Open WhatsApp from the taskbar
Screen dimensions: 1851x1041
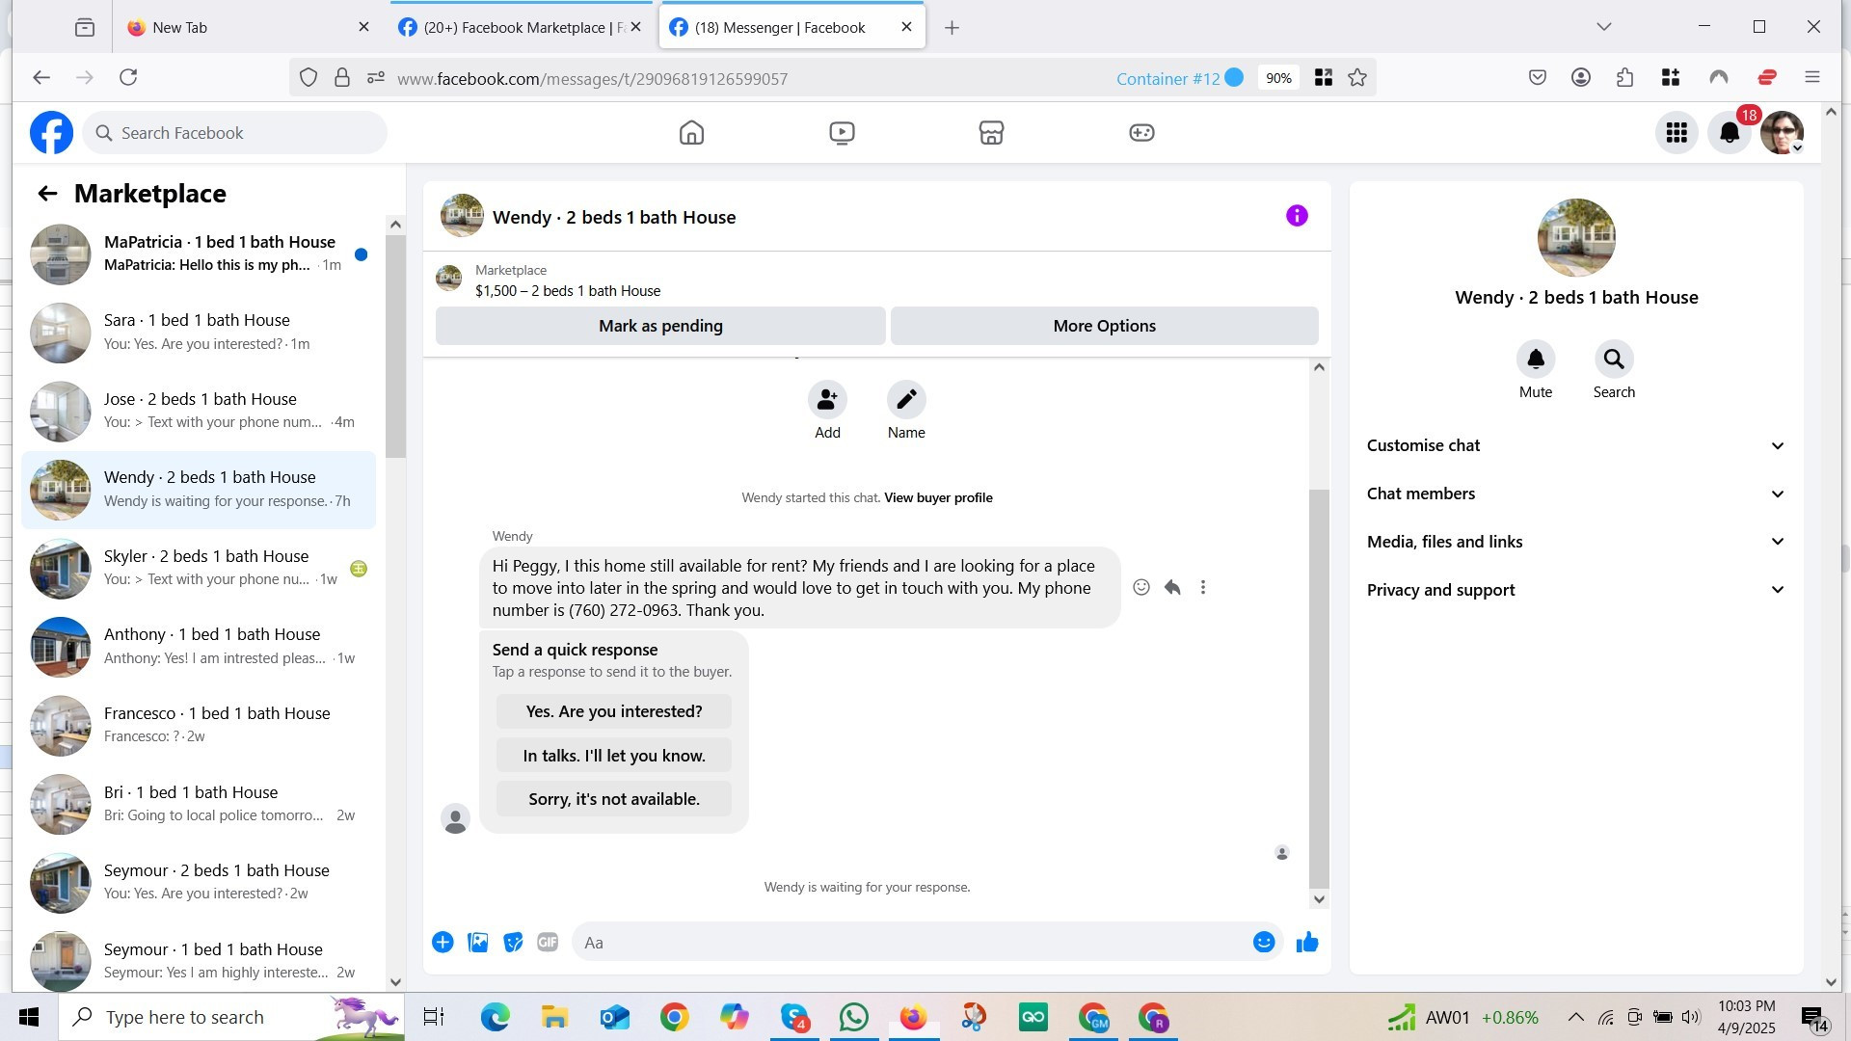tap(853, 1017)
